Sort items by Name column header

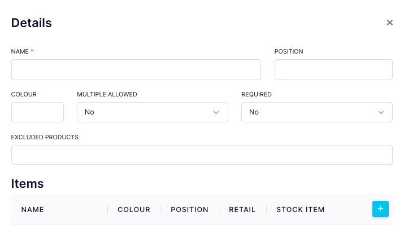point(32,209)
